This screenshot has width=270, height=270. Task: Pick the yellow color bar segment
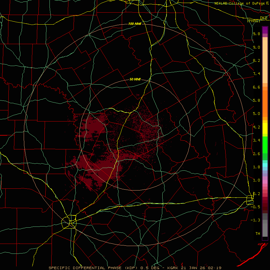point(265,128)
